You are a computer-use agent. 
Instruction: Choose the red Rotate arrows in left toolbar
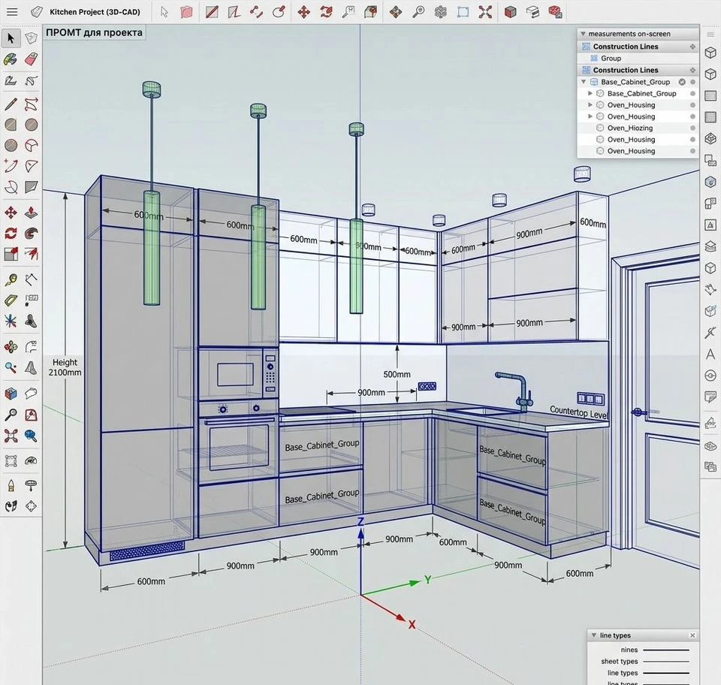11,234
